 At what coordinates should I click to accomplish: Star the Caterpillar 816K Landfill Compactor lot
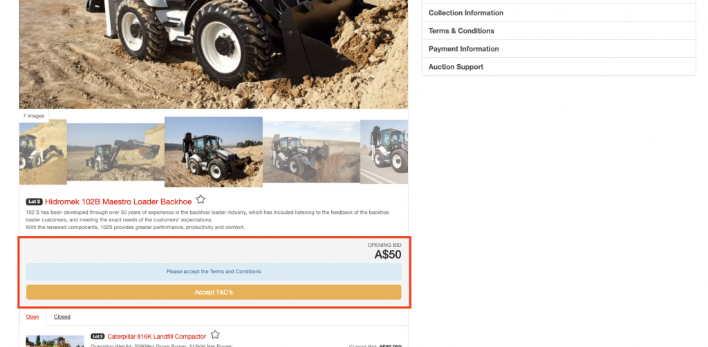(215, 335)
